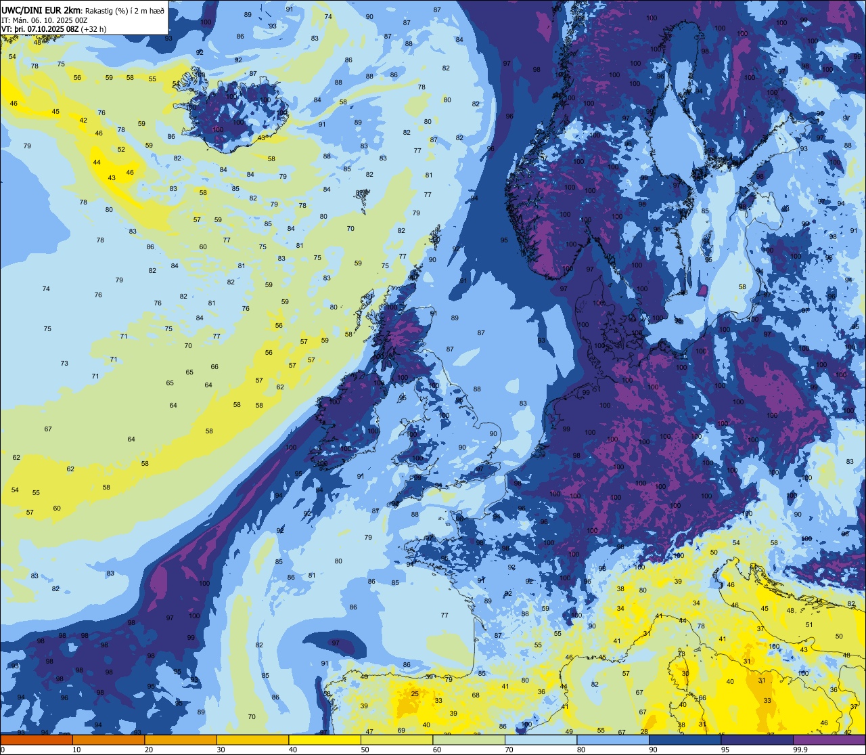The width and height of the screenshot is (866, 755).
Task: Click the legend swatch between 70 and 80
Action: click(541, 739)
